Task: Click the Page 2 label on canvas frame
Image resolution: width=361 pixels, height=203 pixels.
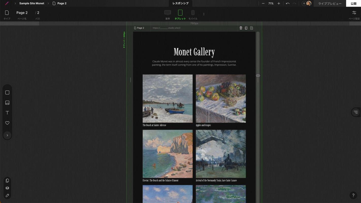Action: click(139, 28)
